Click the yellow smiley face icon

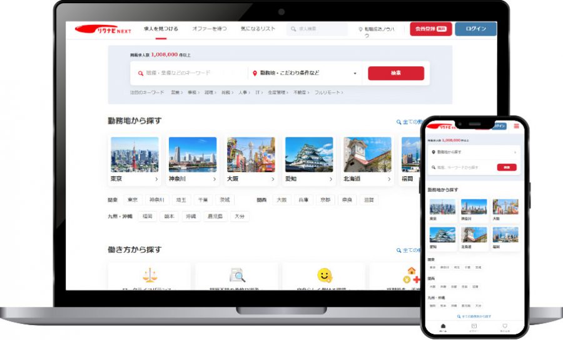tap(323, 275)
